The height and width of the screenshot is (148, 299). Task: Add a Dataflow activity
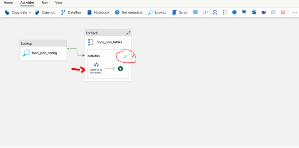pos(71,12)
